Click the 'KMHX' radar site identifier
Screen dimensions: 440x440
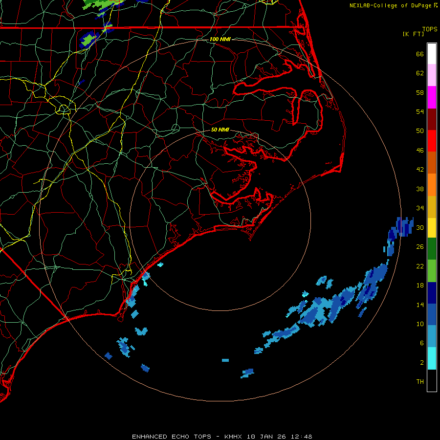pos(234,437)
